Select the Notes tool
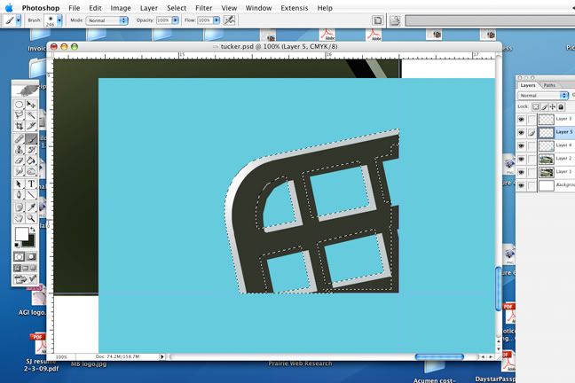 19,207
